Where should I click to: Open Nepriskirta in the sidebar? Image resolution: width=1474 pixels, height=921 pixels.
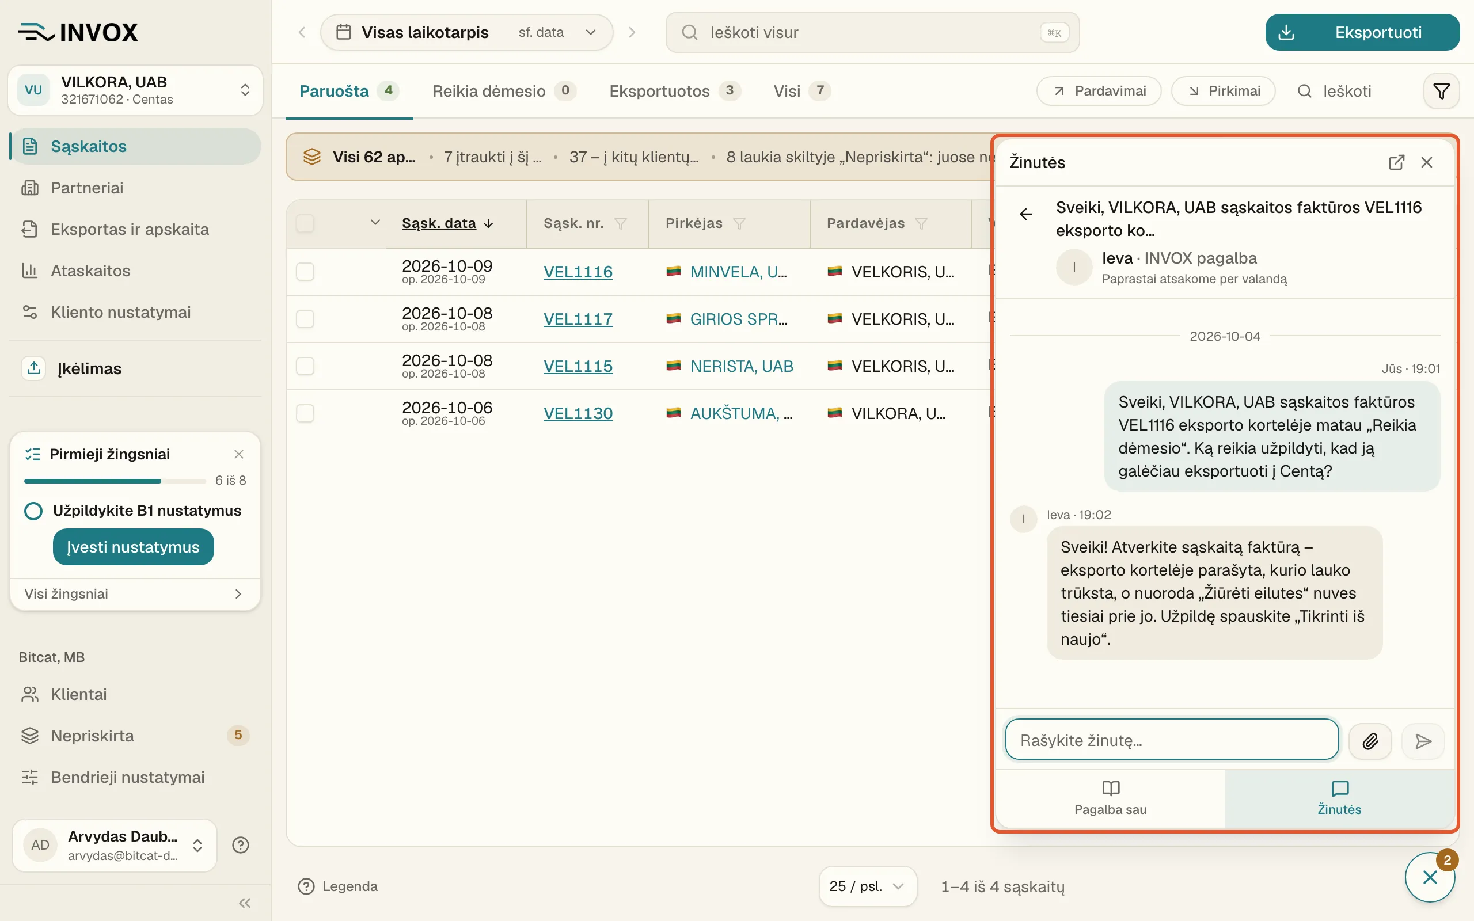(x=135, y=736)
